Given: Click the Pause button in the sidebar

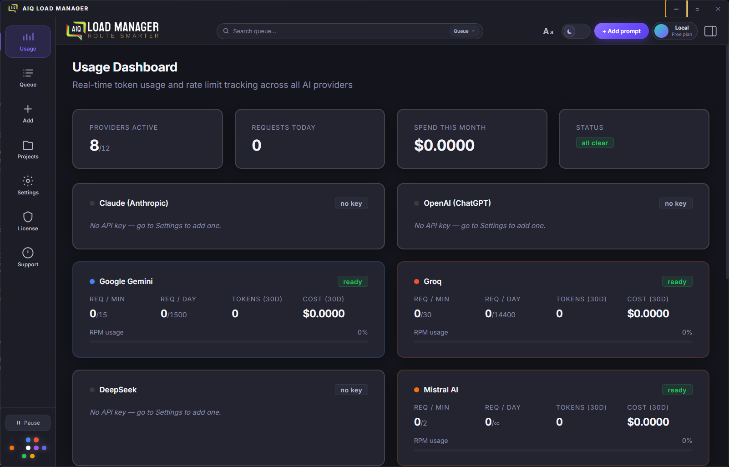Looking at the screenshot, I should point(28,423).
